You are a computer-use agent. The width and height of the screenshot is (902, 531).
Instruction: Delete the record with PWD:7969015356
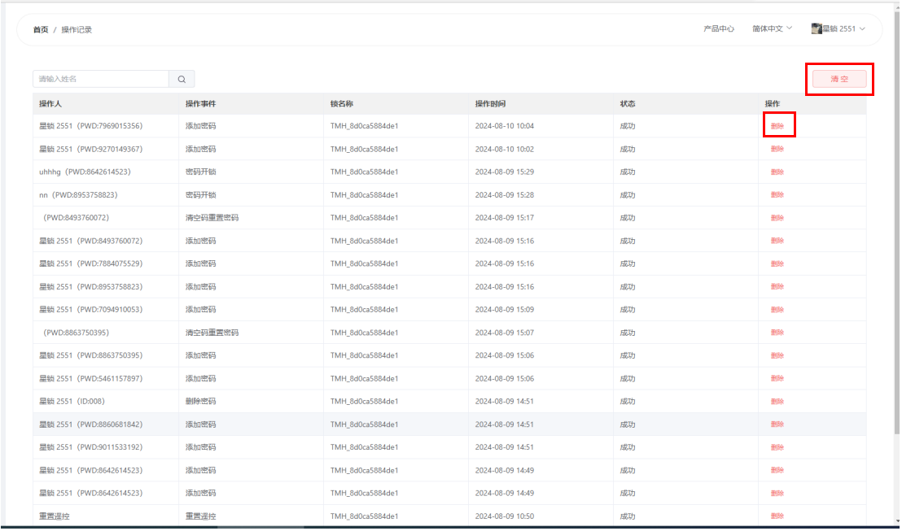777,126
